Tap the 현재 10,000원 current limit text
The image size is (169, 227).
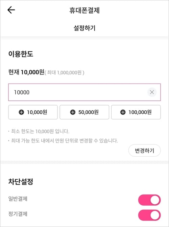26,72
